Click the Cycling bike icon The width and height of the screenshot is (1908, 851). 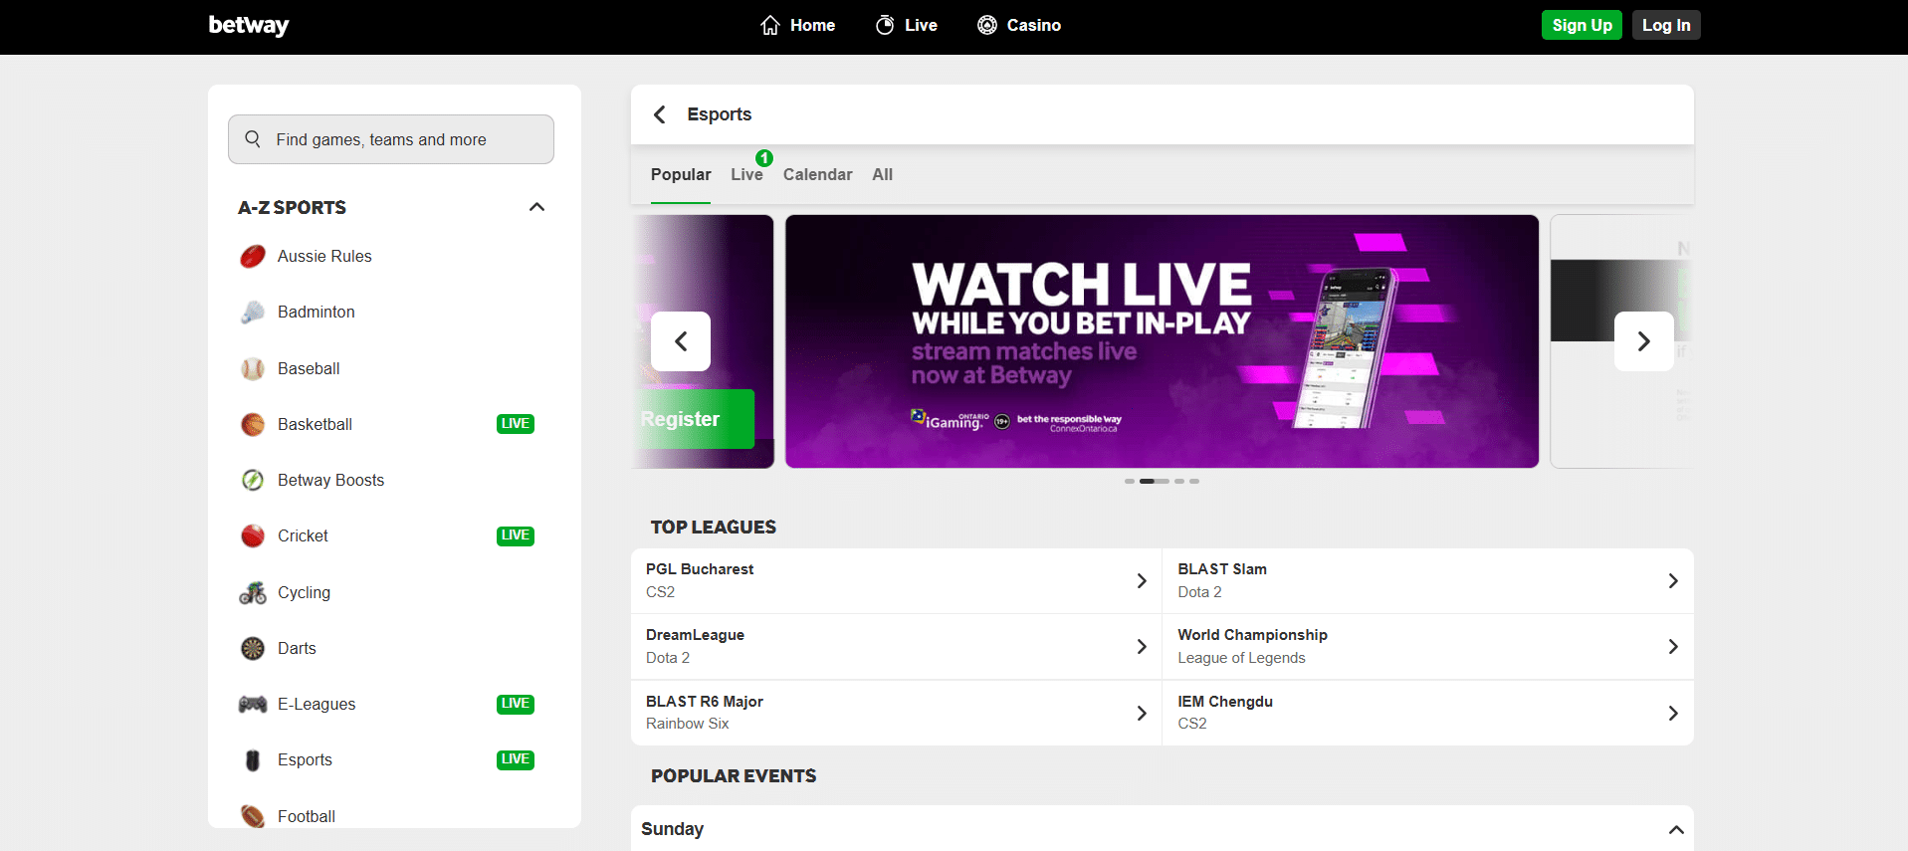point(253,593)
